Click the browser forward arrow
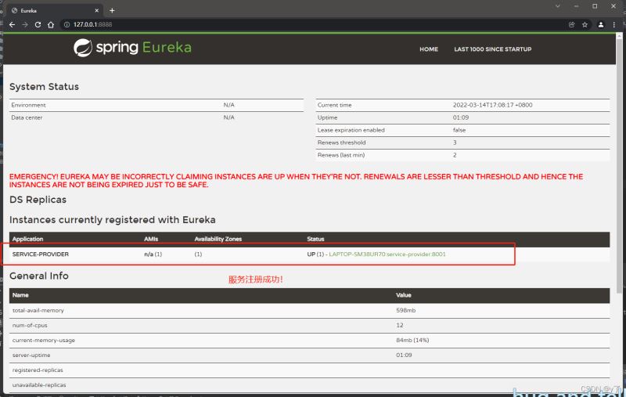This screenshot has width=626, height=397. point(24,24)
